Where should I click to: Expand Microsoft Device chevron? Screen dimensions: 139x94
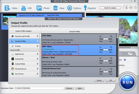pos(37,69)
